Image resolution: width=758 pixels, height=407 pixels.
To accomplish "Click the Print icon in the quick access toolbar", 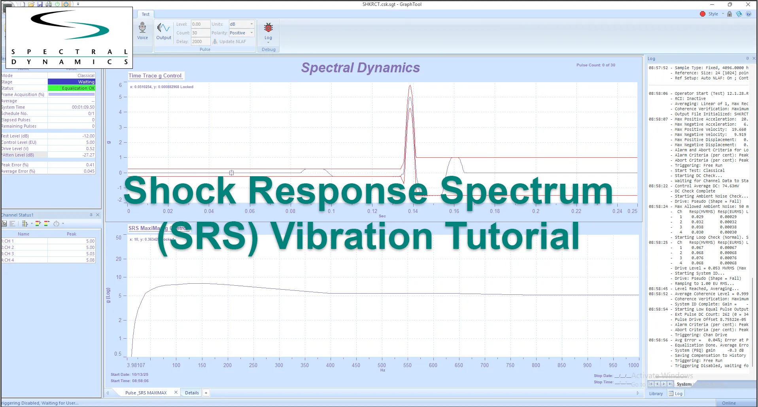I will (x=49, y=4).
